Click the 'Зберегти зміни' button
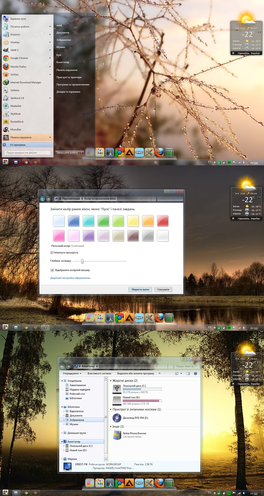This screenshot has width=264, height=496. (140, 289)
